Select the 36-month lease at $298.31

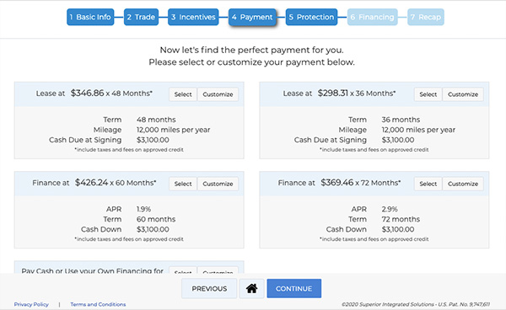pyautogui.click(x=428, y=94)
